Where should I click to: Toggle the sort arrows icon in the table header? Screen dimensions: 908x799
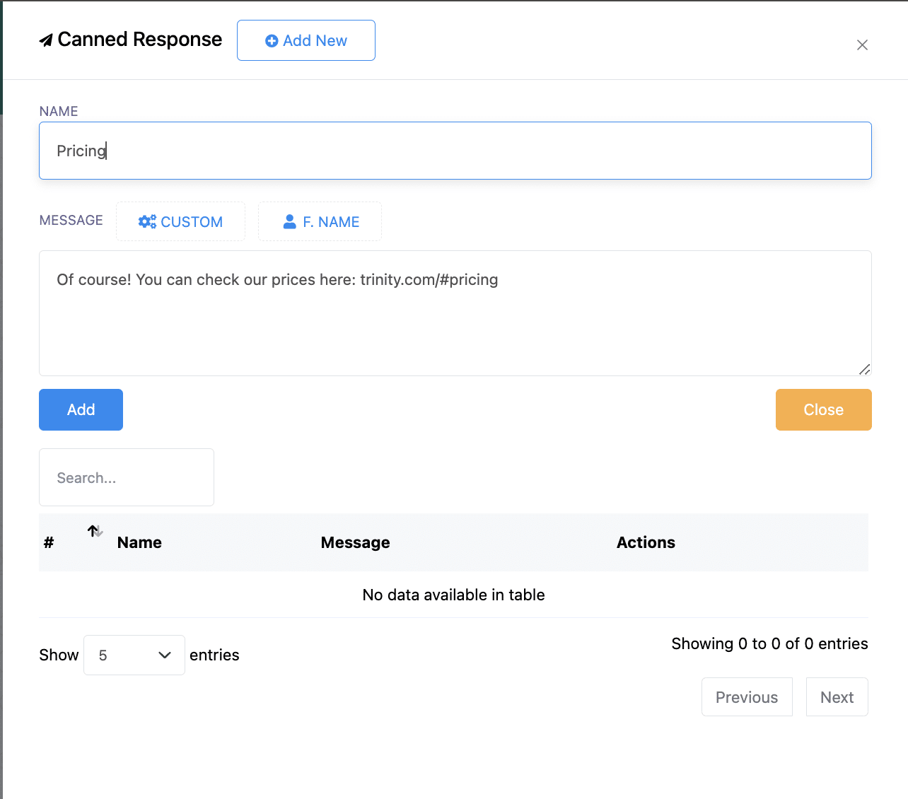95,531
